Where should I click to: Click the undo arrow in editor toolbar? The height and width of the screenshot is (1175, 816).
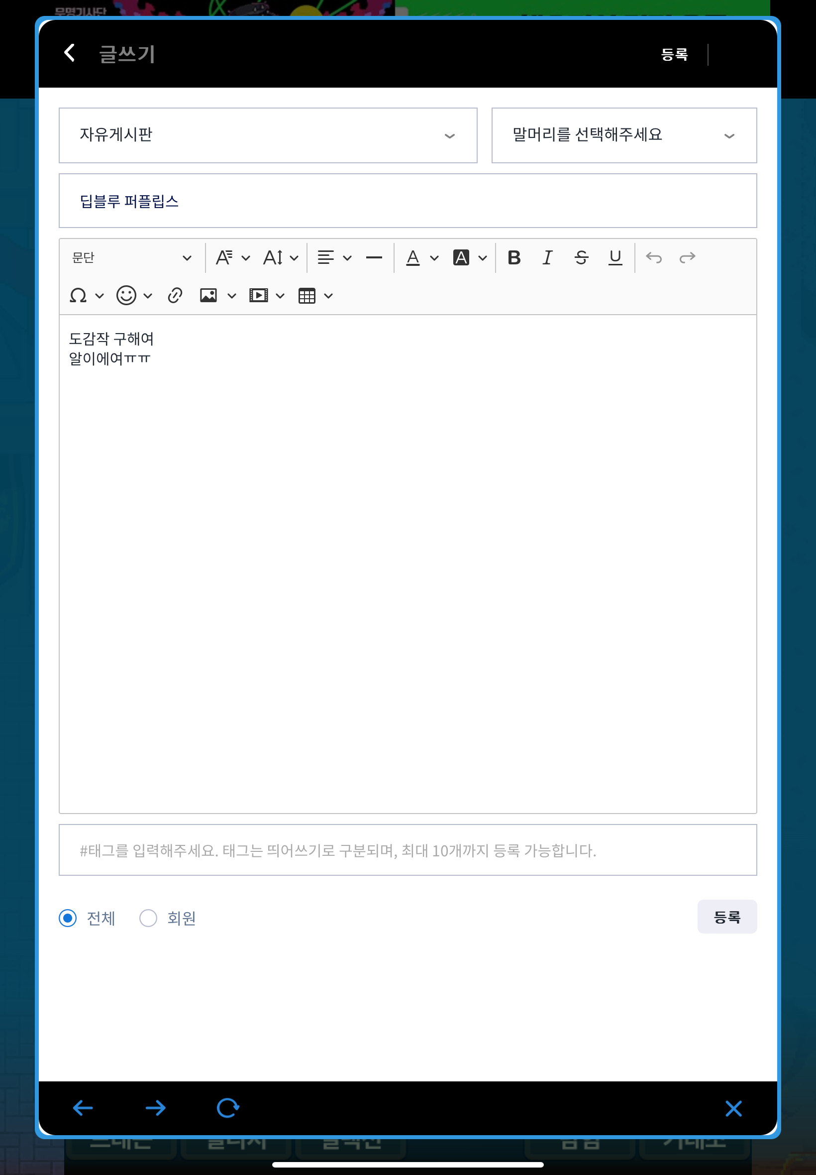tap(653, 257)
